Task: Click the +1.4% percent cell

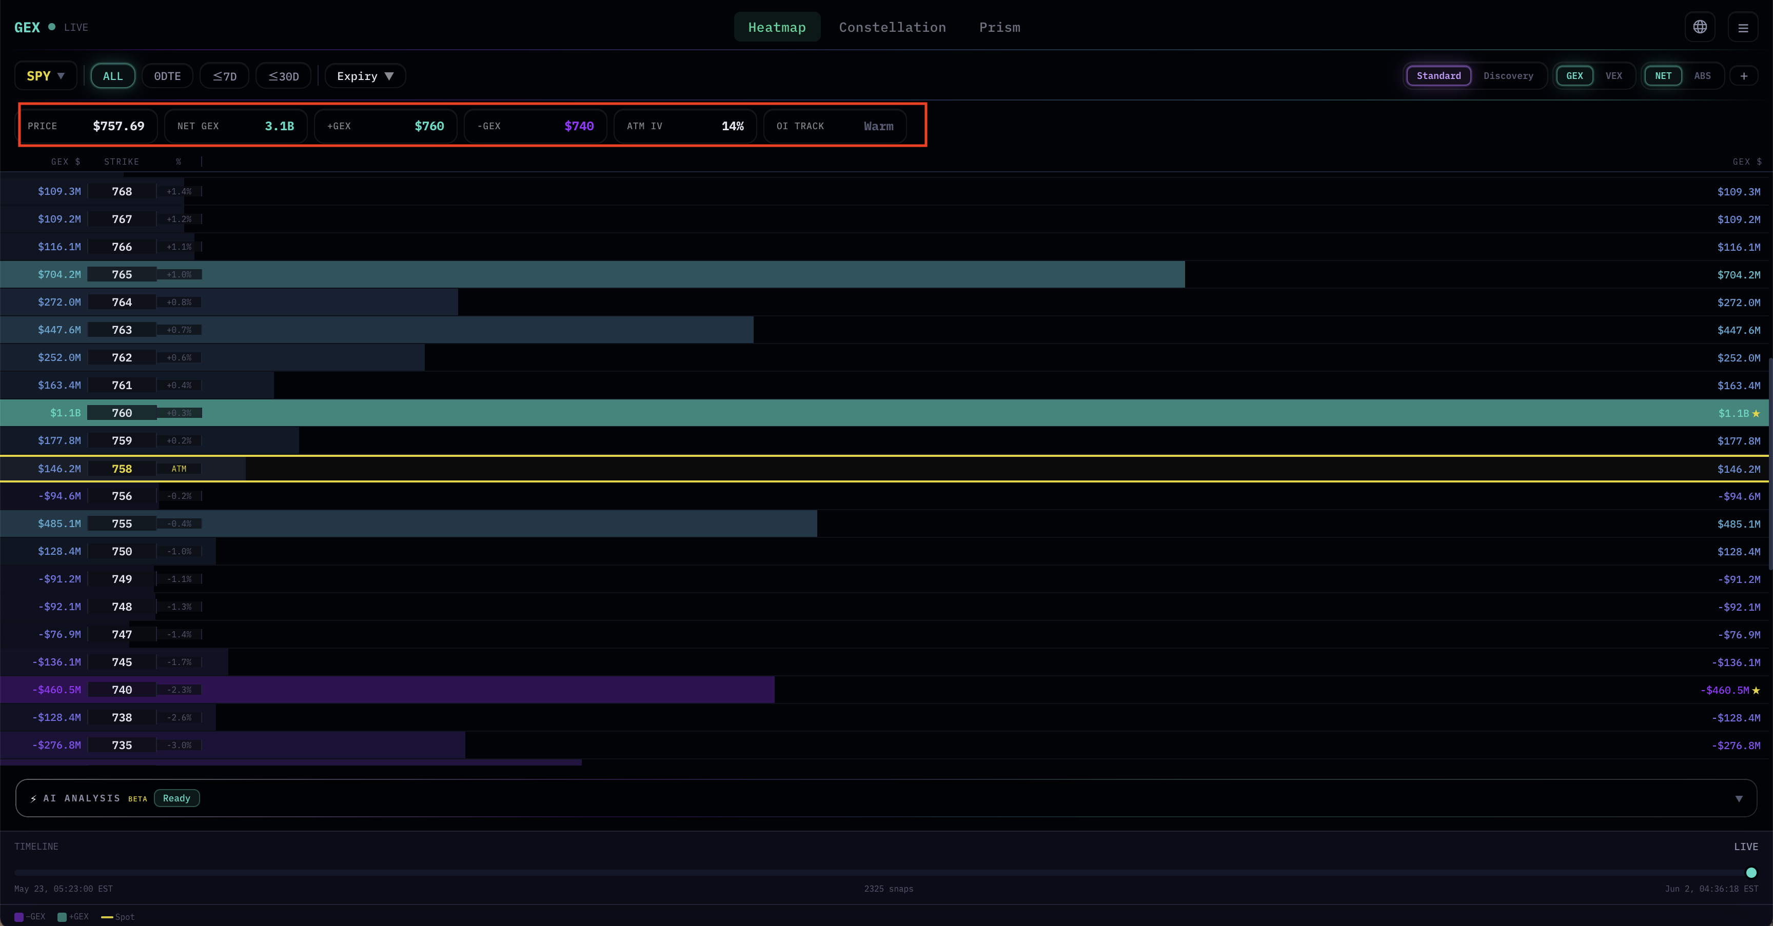Action: pos(179,191)
